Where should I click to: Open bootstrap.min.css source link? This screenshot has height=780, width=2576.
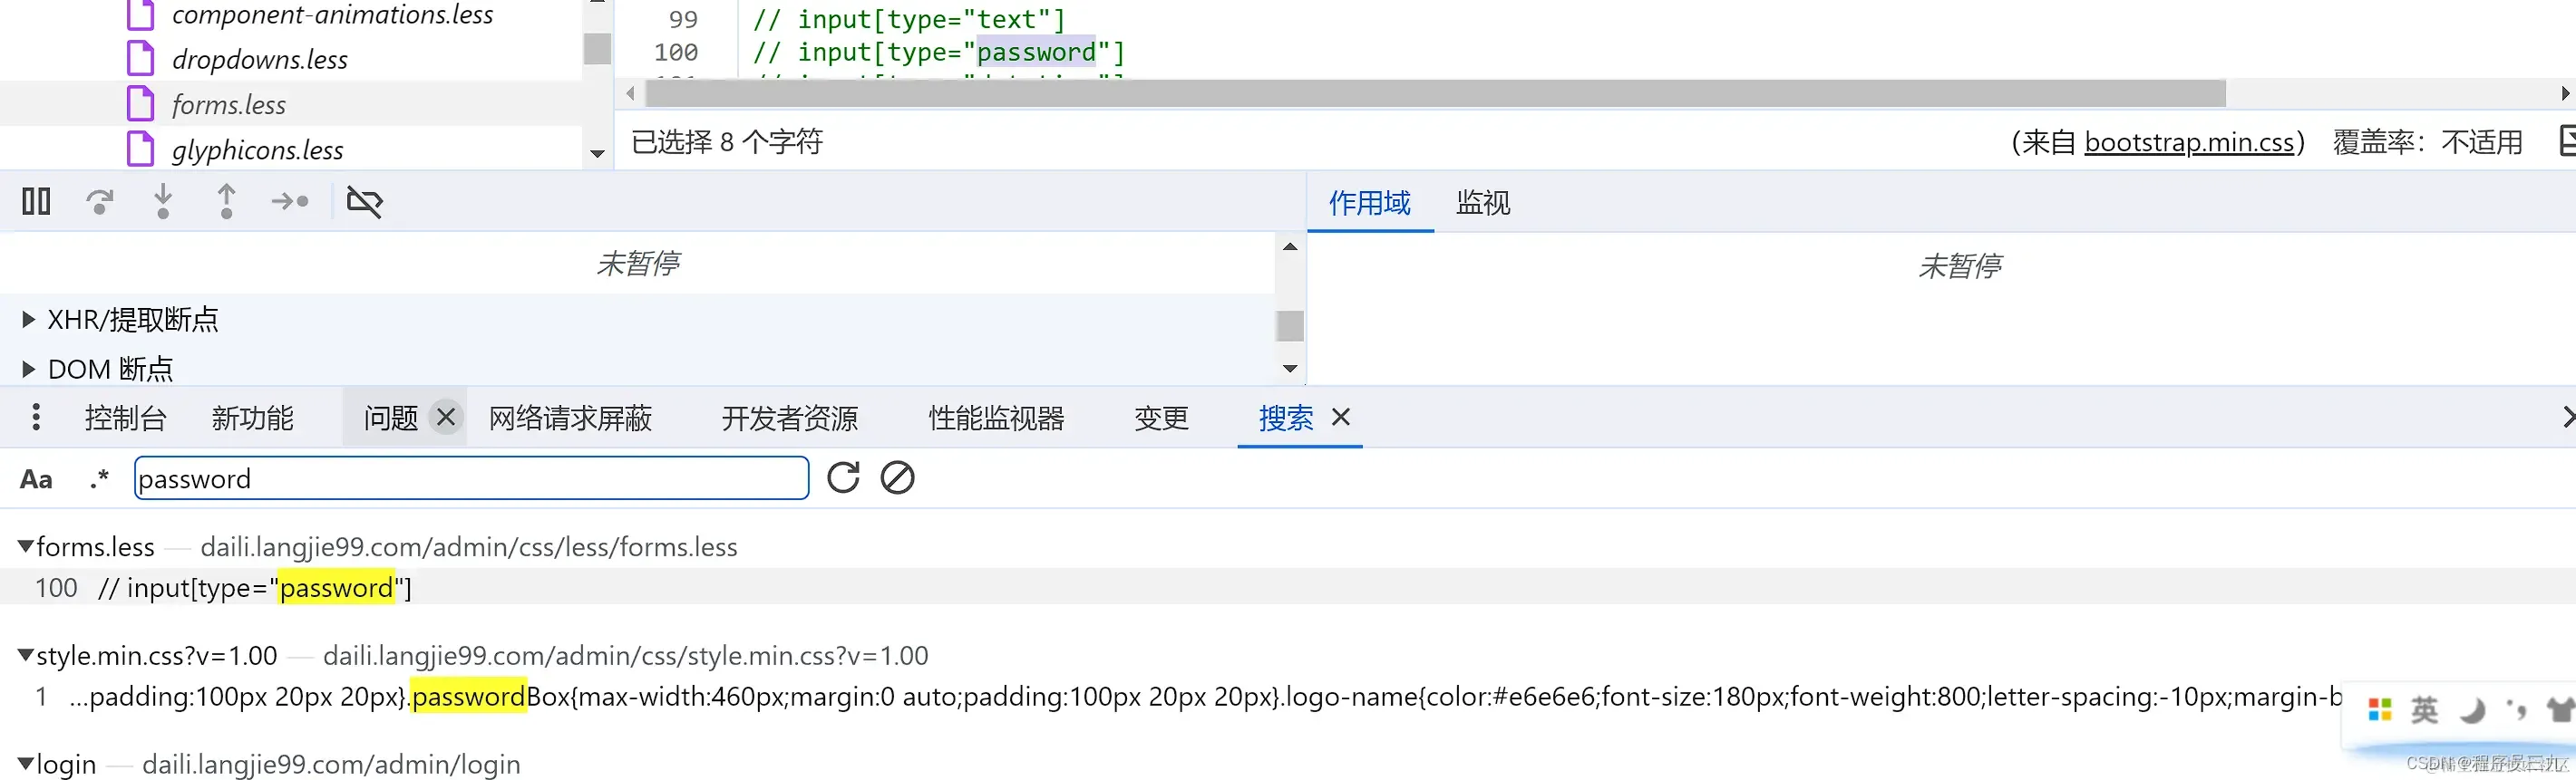[2189, 142]
